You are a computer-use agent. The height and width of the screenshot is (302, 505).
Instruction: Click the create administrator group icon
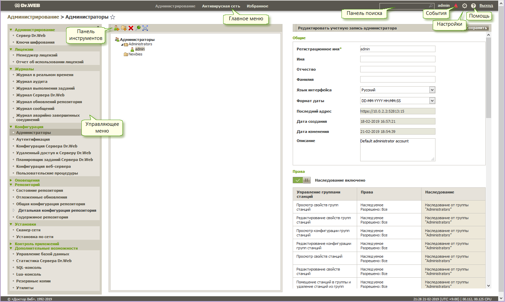124,28
